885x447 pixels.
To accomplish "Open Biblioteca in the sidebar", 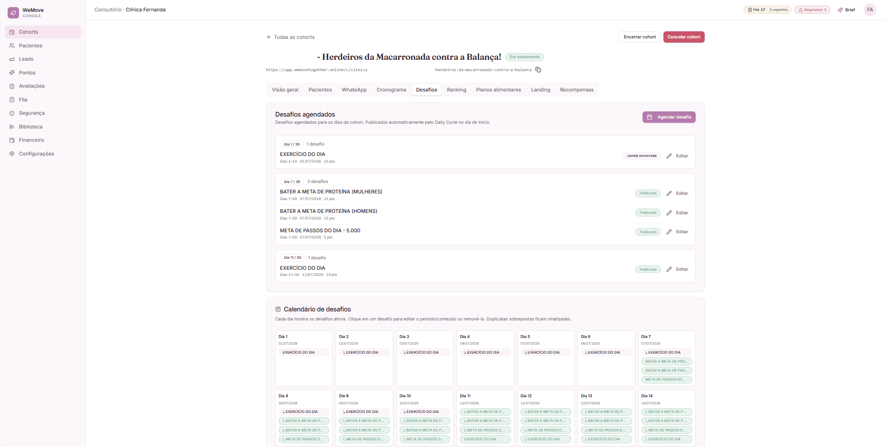I will pos(43,127).
